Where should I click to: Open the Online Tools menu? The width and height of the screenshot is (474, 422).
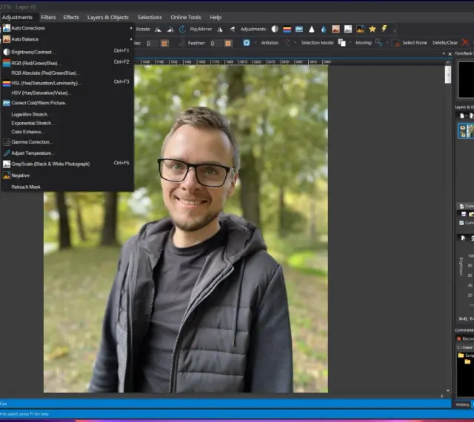[x=186, y=17]
